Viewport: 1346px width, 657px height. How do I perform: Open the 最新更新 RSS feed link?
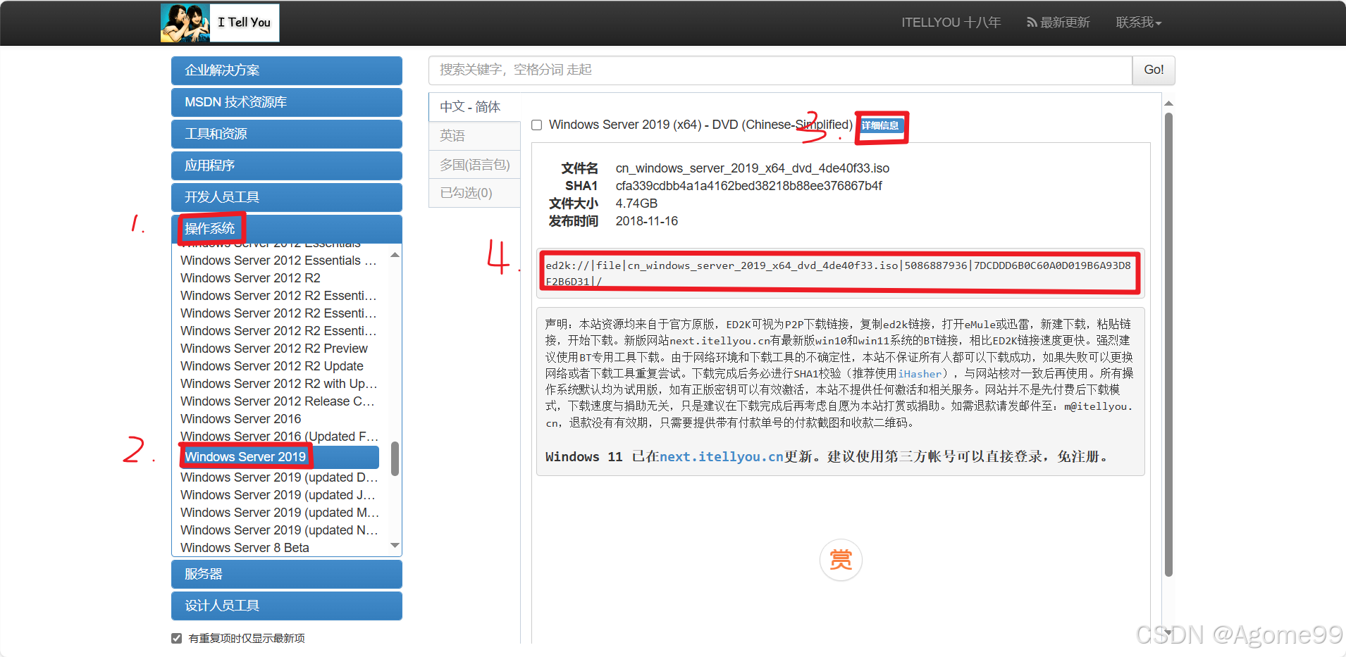[1058, 23]
